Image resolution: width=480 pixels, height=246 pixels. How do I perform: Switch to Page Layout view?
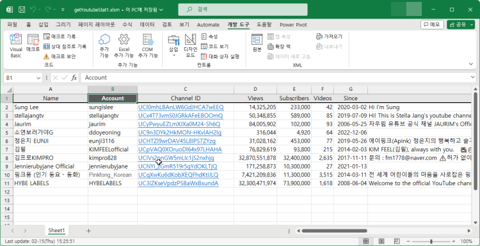tap(381, 241)
